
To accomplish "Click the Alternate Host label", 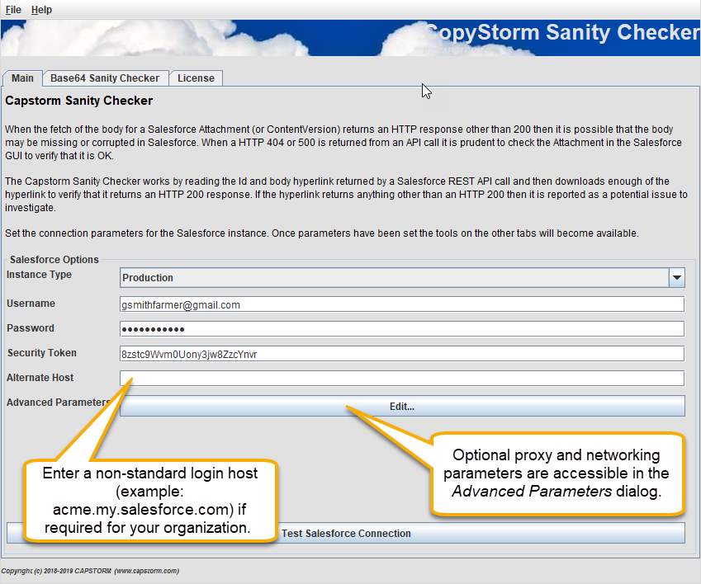I will 40,378.
